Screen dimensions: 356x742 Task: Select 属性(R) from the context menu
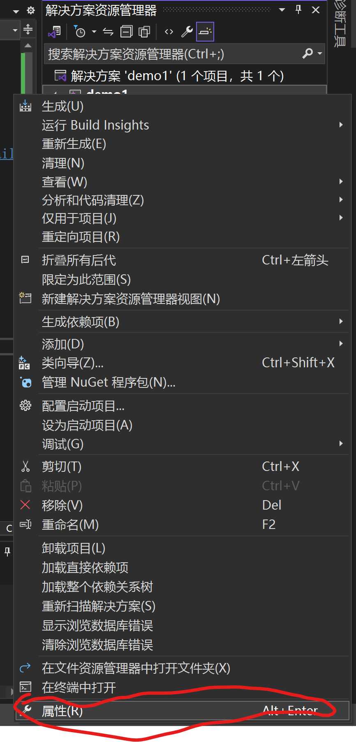coord(62,711)
